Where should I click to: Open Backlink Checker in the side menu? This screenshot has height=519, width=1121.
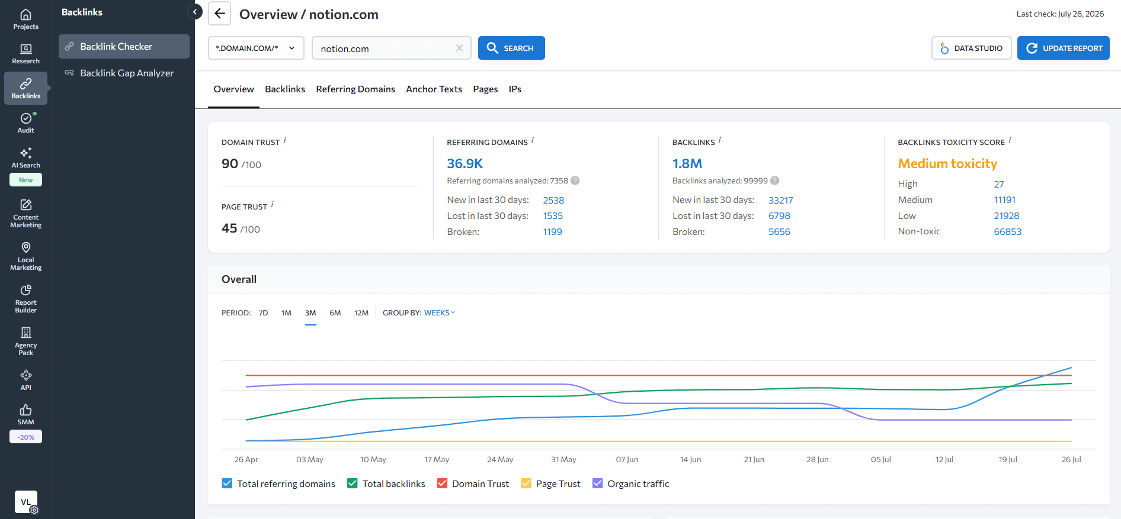tap(124, 46)
